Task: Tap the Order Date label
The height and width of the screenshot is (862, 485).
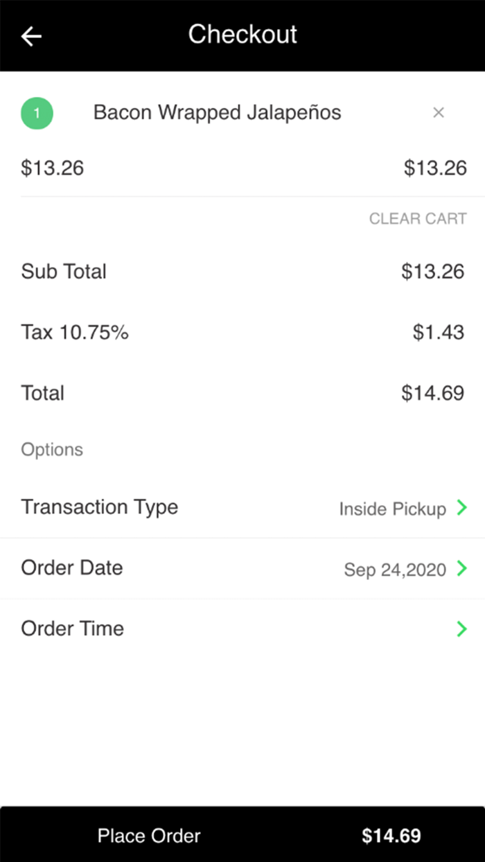Action: (72, 568)
